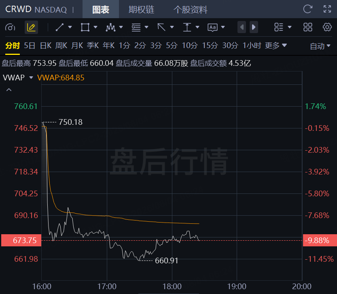Click the refresh chart icon
Viewport: 337px width, 294px height.
[307, 9]
